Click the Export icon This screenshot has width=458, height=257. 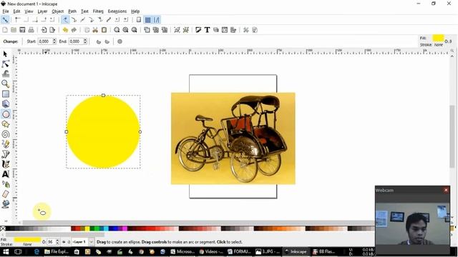(52, 30)
